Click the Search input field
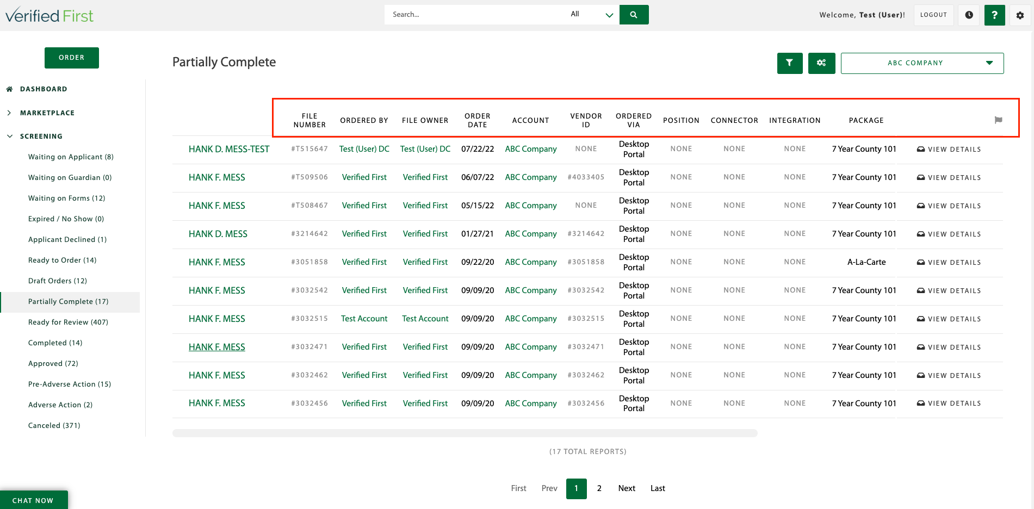Screen dimensions: 1034x509 click(x=475, y=15)
